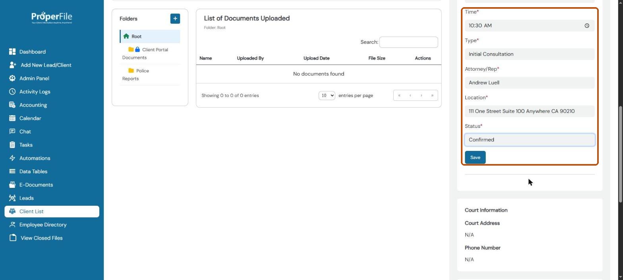The height and width of the screenshot is (280, 623).
Task: Open the Dashboard icon in sidebar
Action: point(12,52)
